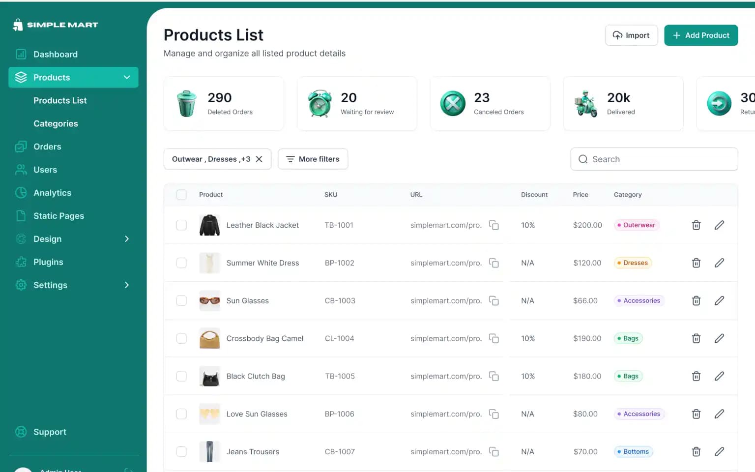Copy URL of Sun Glasses product
Viewport: 755px width, 472px height.
tap(494, 301)
